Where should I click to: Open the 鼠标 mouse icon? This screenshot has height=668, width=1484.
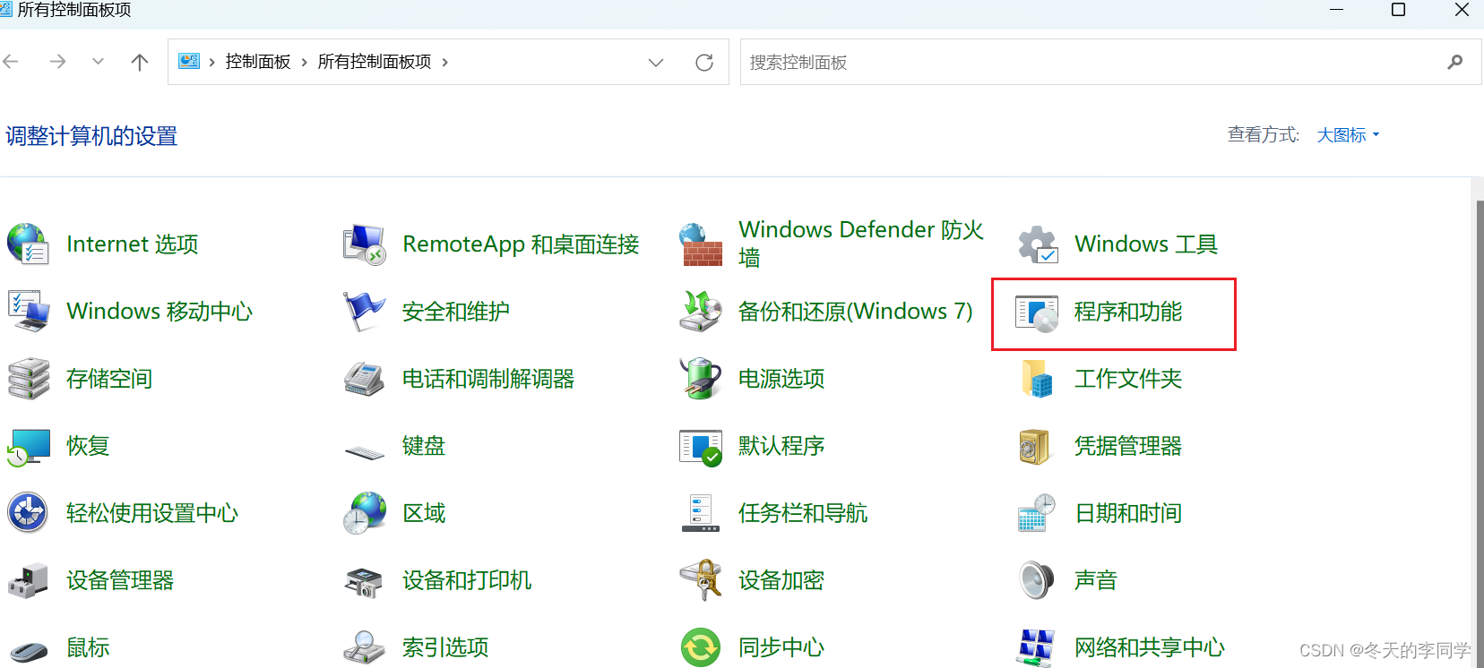point(28,650)
